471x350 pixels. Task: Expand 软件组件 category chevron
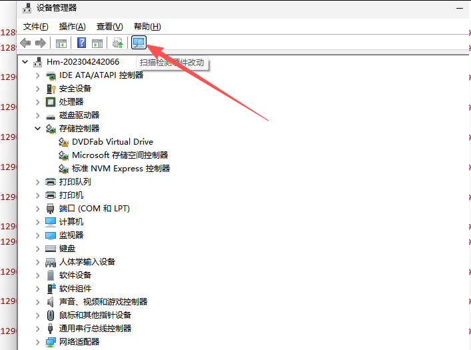(x=37, y=289)
